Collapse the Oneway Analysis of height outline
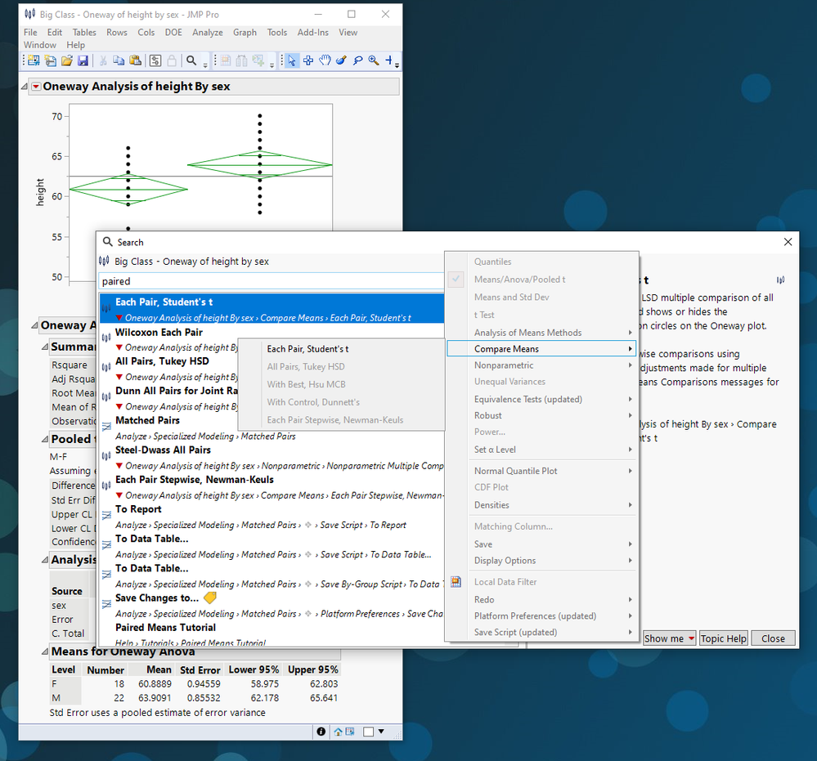 [25, 86]
